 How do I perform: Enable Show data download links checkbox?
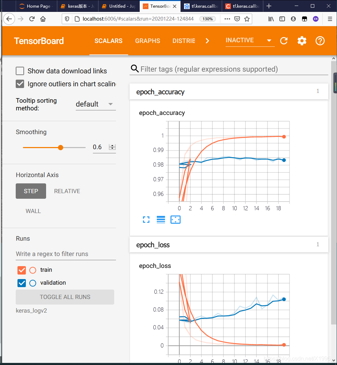[x=20, y=71]
